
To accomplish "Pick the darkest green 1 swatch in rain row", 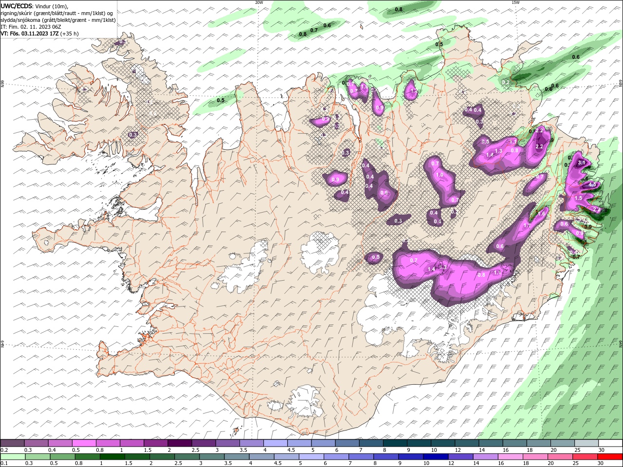I will point(112,457).
